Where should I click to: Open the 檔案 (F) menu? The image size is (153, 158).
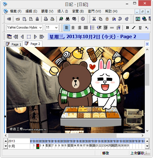pyautogui.click(x=16, y=11)
